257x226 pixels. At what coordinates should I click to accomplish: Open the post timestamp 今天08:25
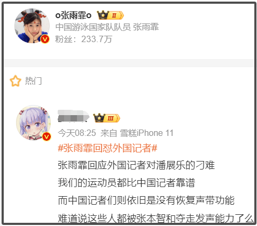[77, 133]
